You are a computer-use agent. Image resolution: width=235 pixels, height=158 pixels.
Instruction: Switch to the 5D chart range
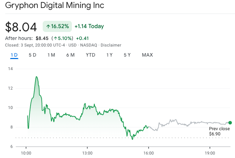click(32, 55)
